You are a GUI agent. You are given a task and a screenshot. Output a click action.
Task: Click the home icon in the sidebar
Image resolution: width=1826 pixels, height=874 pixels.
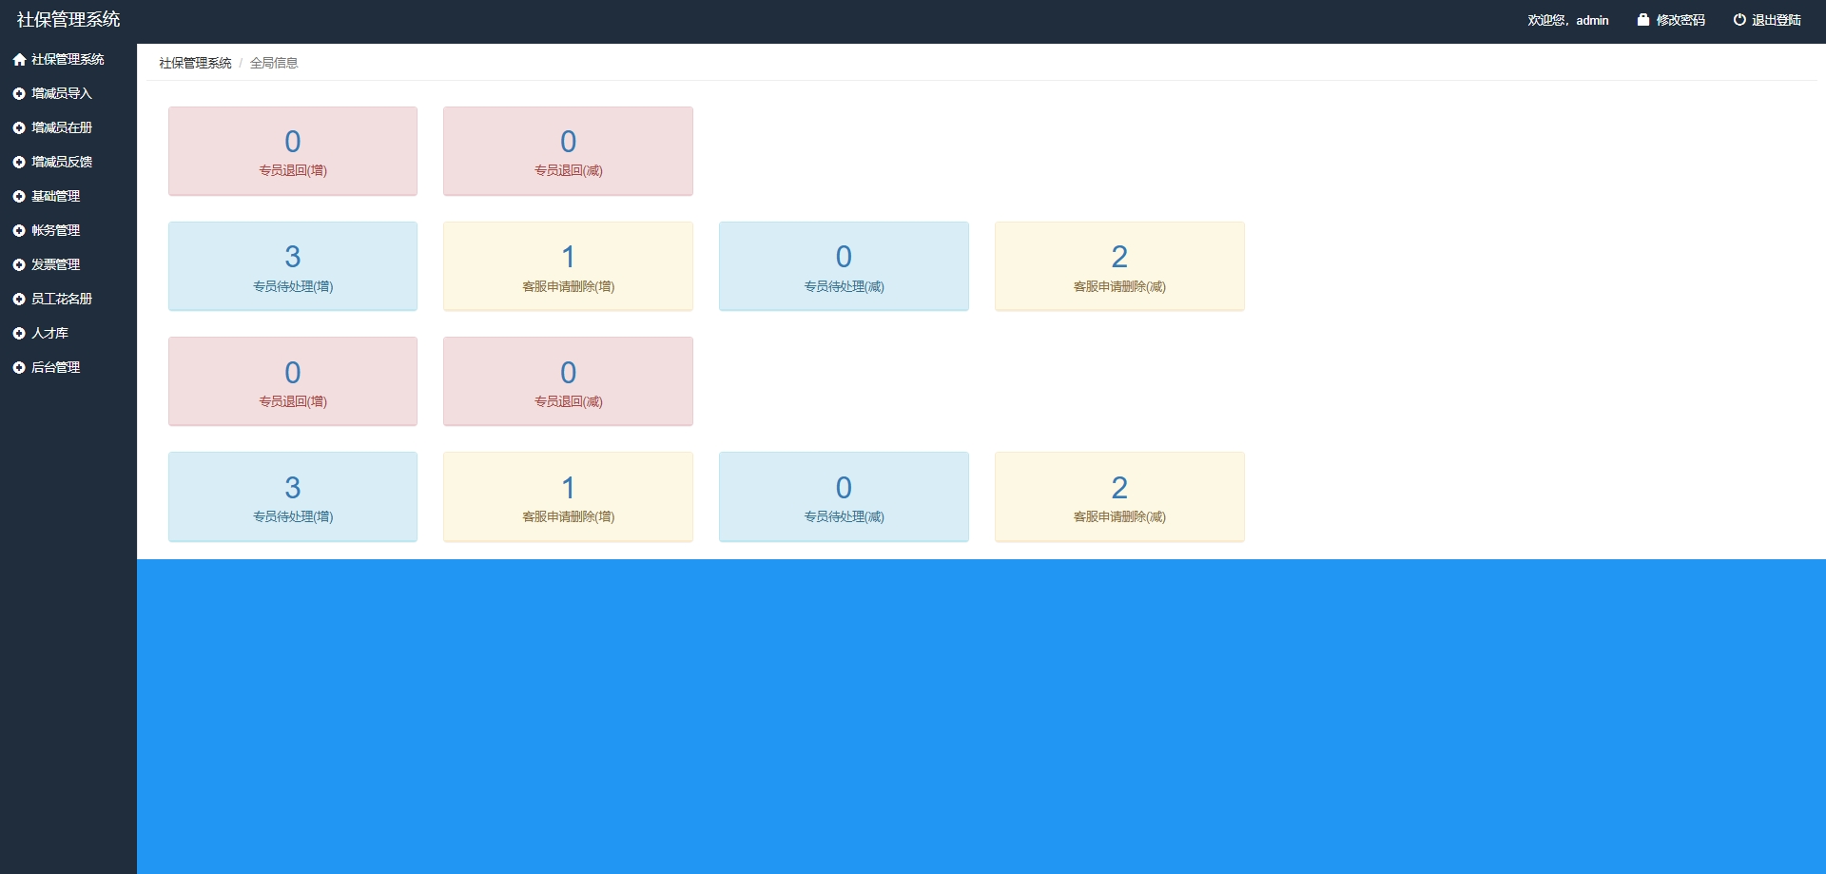coord(19,60)
